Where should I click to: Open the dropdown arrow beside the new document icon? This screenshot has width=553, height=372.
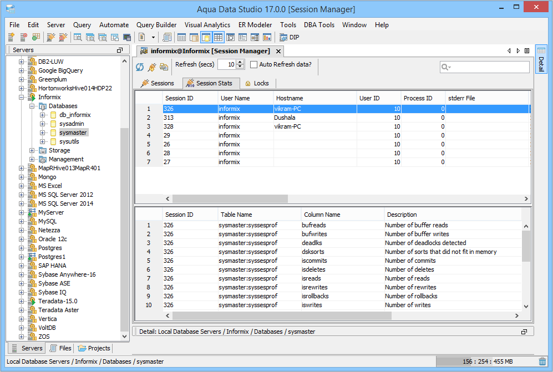coord(153,37)
